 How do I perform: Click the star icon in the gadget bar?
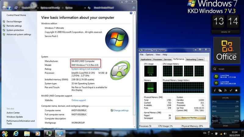[x=236, y=90]
